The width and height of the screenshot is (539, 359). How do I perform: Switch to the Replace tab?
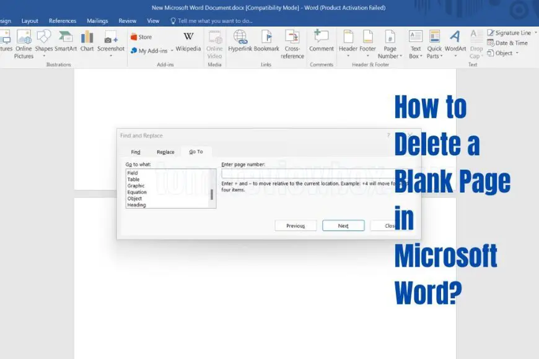(x=165, y=152)
